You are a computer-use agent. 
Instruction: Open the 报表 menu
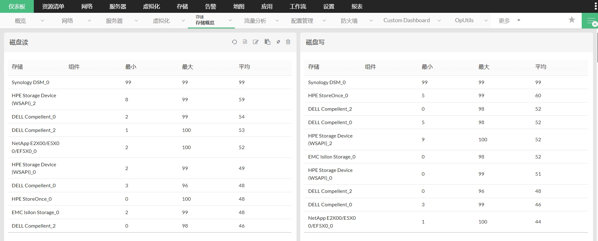[357, 6]
